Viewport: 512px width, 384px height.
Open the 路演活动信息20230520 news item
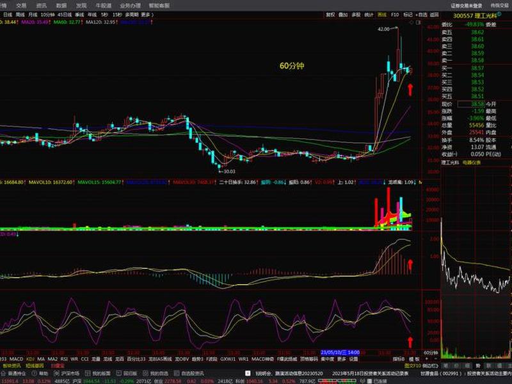pyautogui.click(x=289, y=373)
